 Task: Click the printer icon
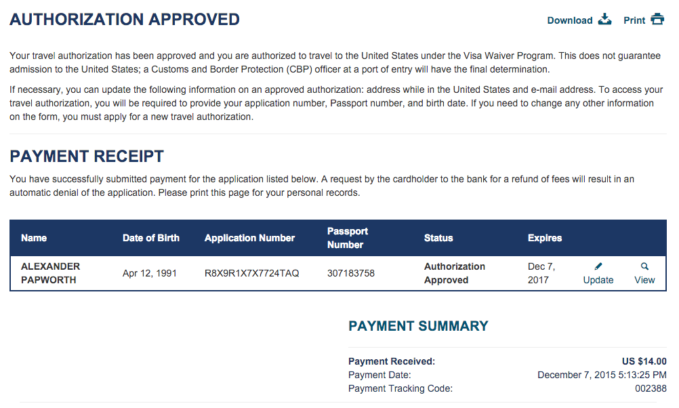point(657,20)
